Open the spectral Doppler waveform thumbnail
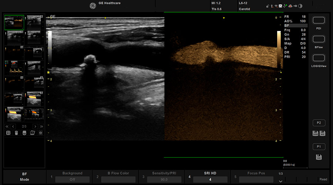 [x=14, y=67]
